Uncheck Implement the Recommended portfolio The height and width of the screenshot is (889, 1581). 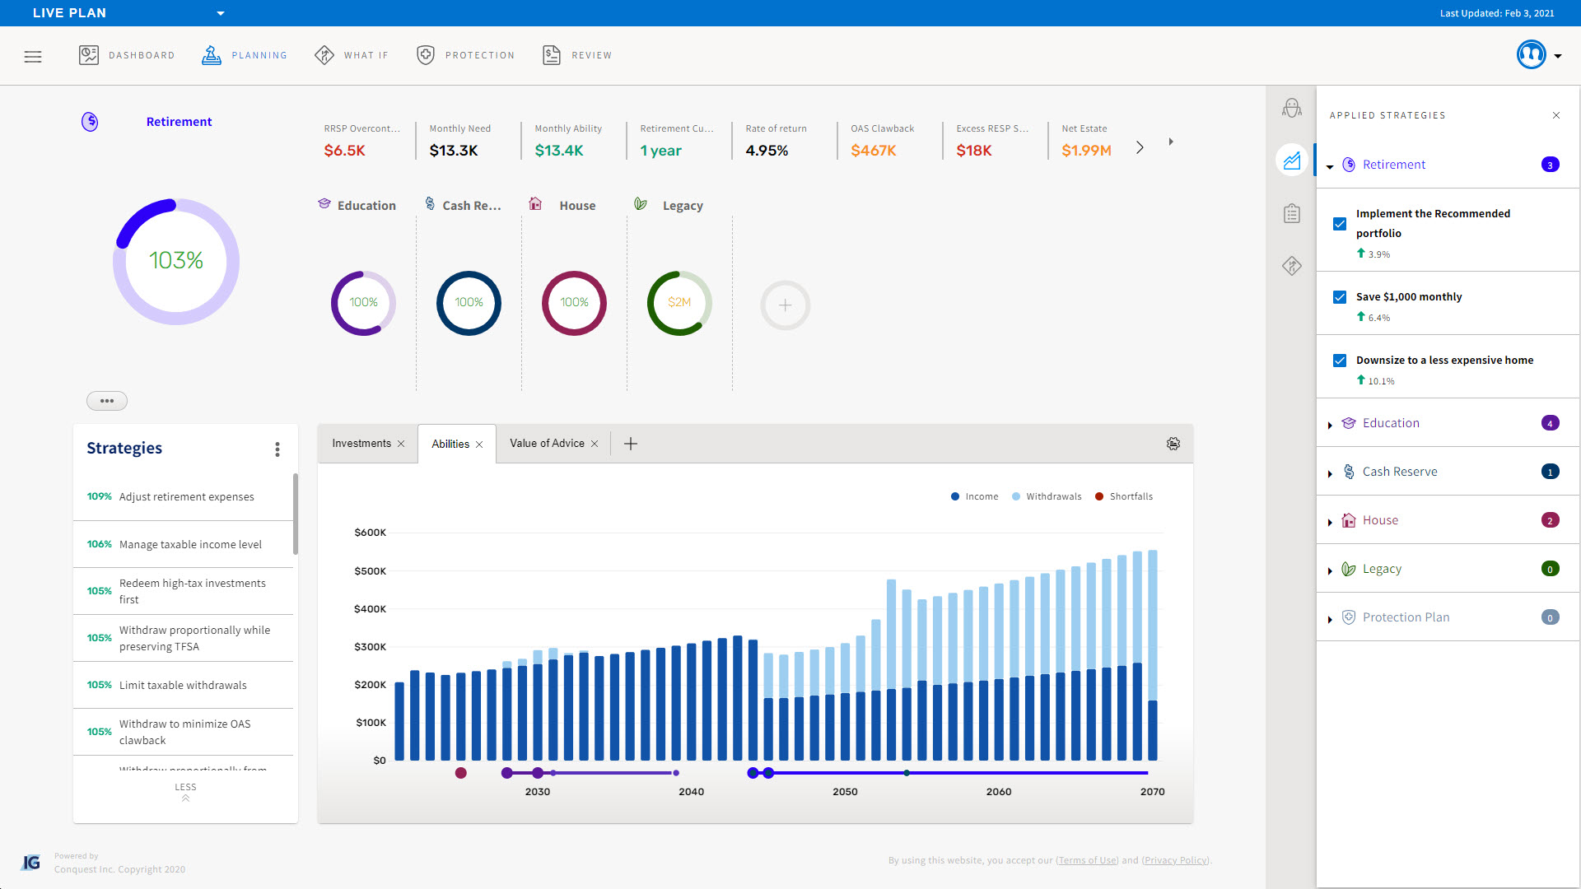tap(1340, 224)
